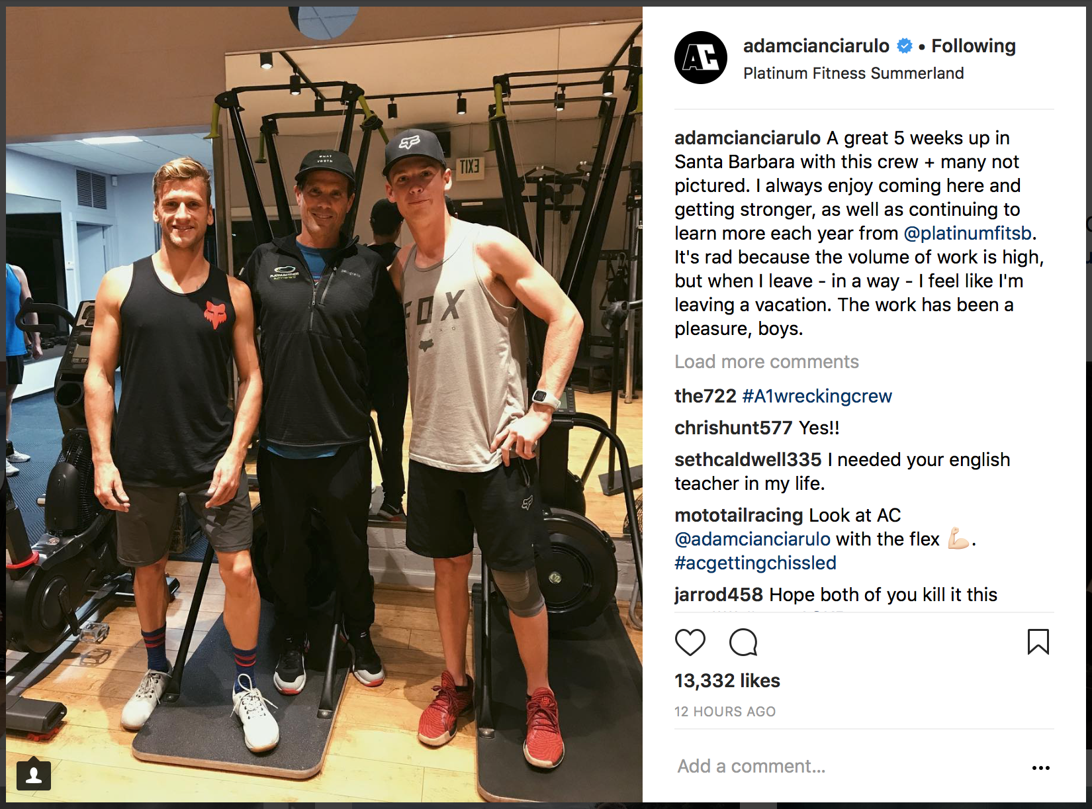The image size is (1092, 809).
Task: Click the 12 HOURS AGO timestamp
Action: (725, 712)
